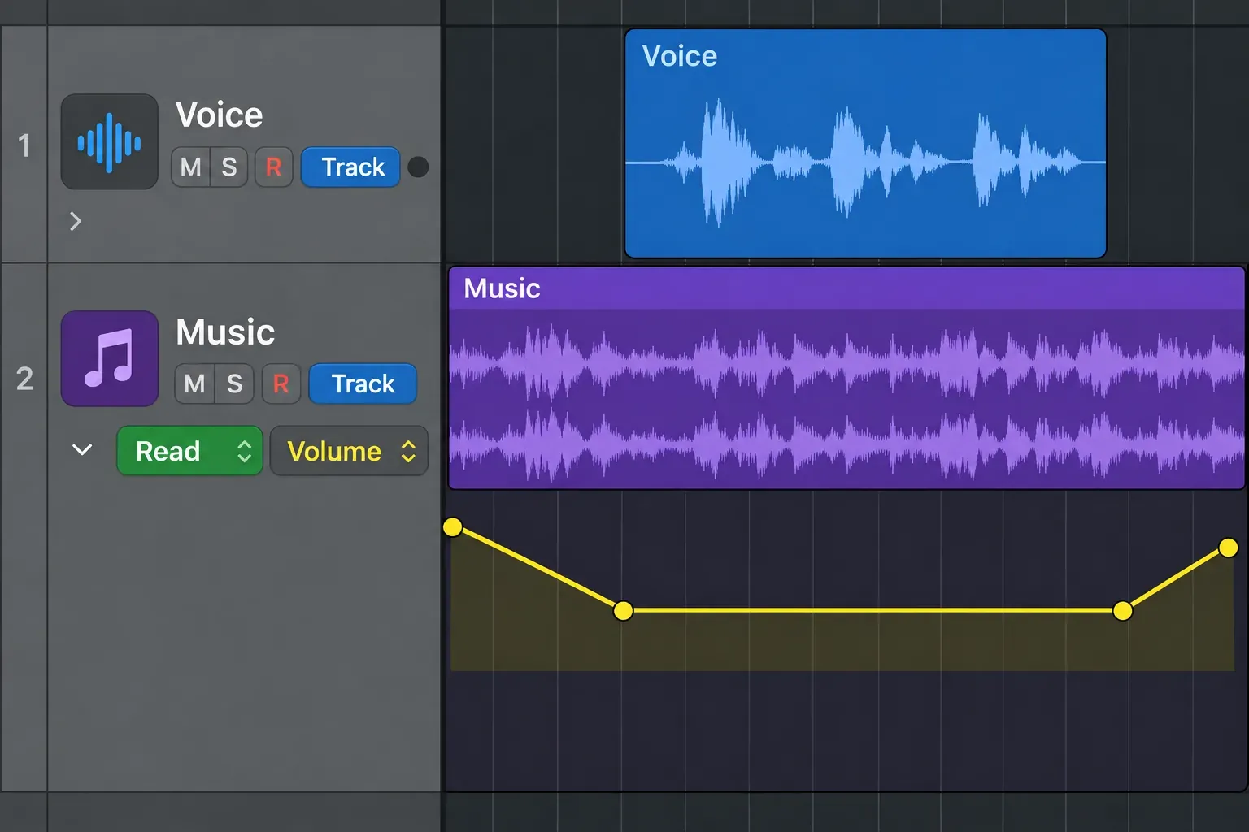Click the Music region title bar

846,288
